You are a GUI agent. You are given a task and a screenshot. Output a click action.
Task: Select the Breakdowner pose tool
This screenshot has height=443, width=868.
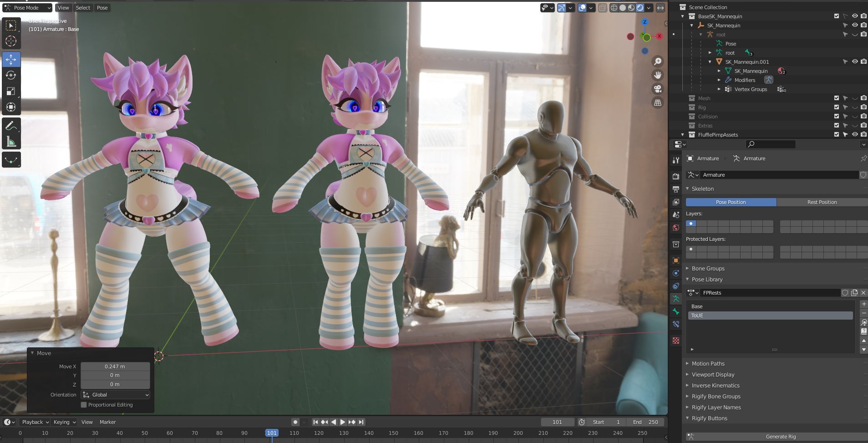tap(11, 160)
